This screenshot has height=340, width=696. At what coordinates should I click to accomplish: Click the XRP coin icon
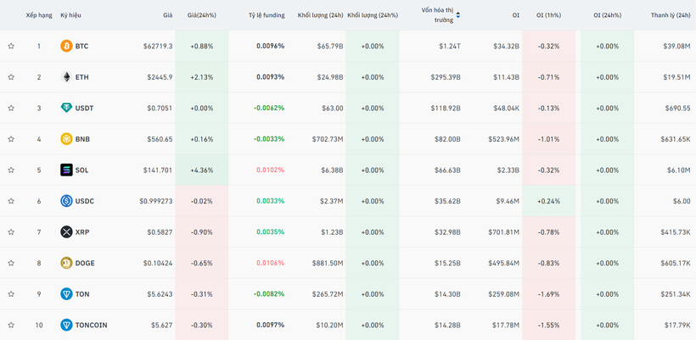point(66,232)
